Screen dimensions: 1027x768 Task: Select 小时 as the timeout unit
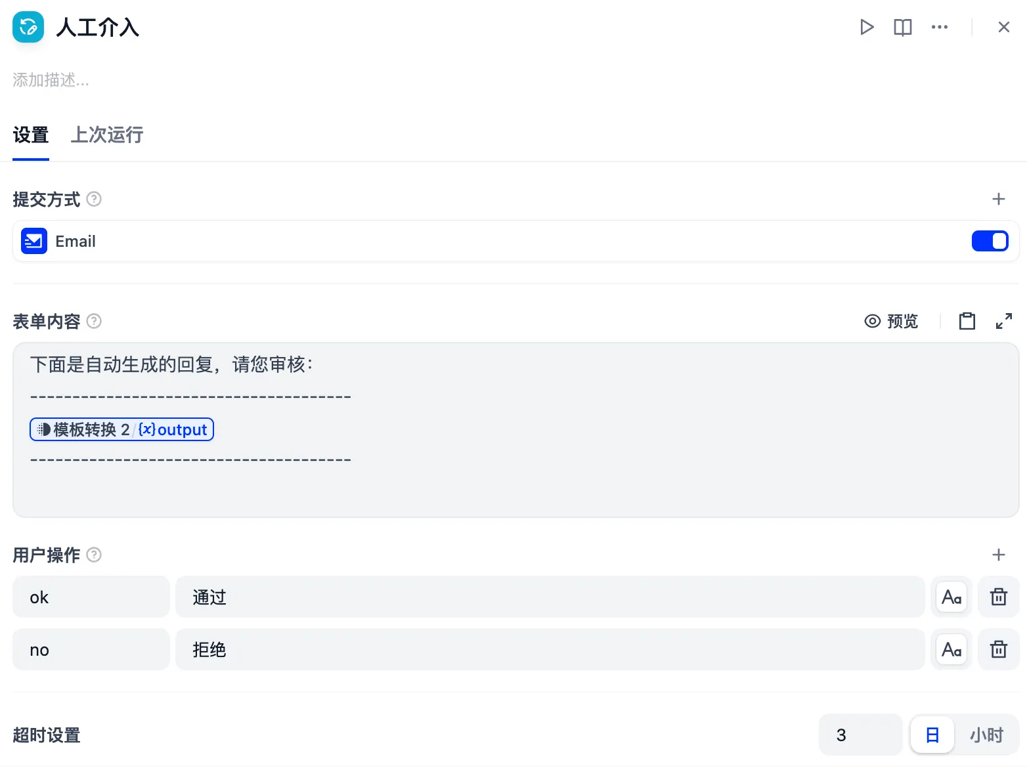point(987,735)
